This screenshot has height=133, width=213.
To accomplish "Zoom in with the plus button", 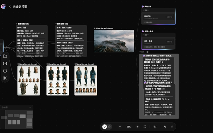I will click(138, 127).
